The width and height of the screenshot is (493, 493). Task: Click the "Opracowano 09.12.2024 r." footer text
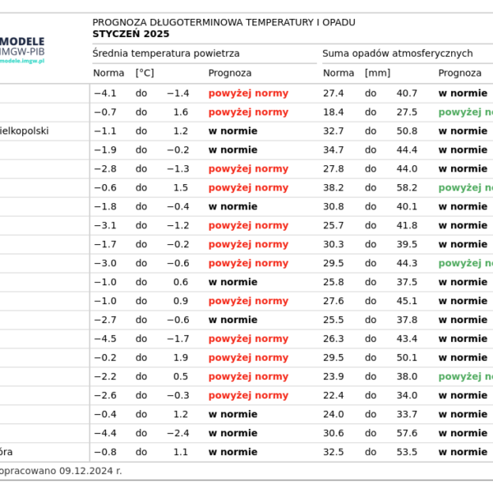[60, 471]
